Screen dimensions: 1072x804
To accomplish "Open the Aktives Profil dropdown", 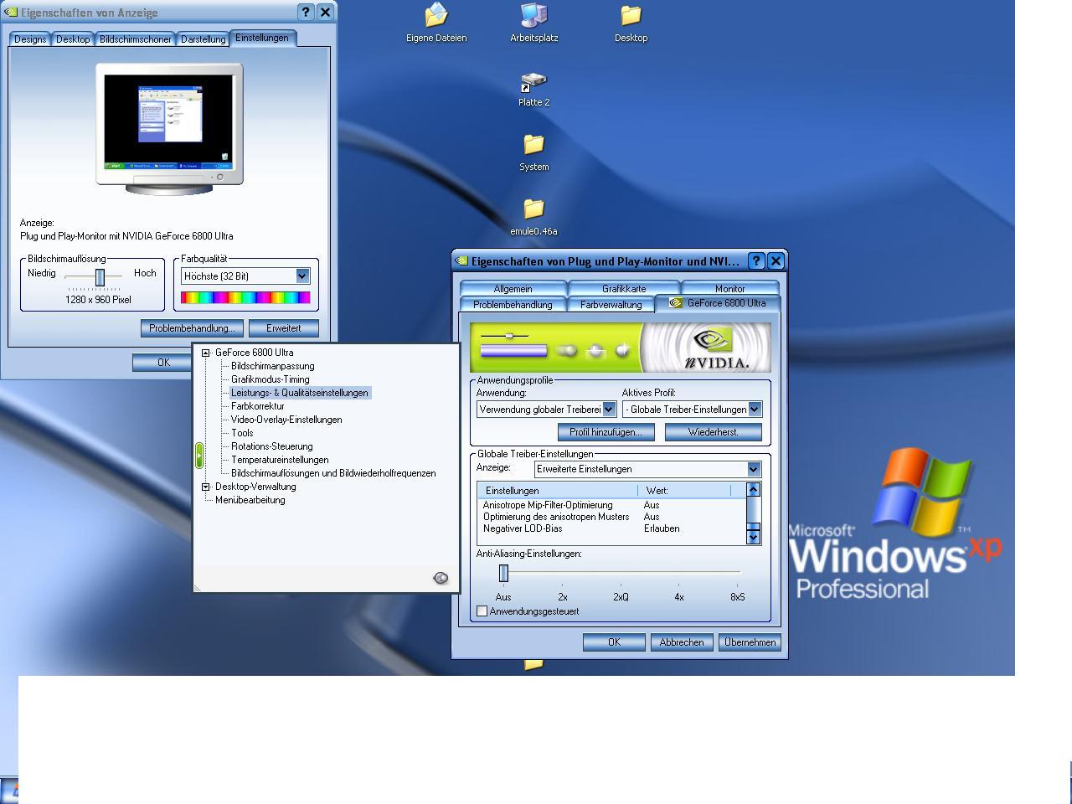I will click(755, 409).
